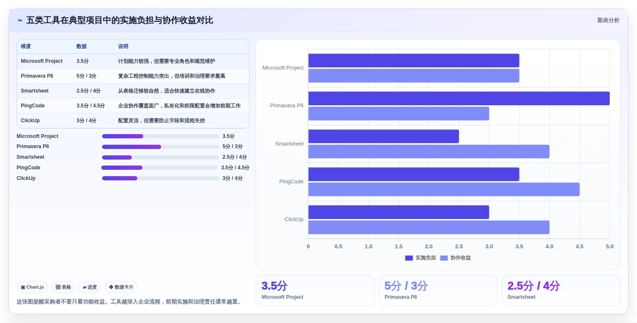Click the Smartsheet 协作收益 chart bar
637x323 pixels.
click(429, 152)
